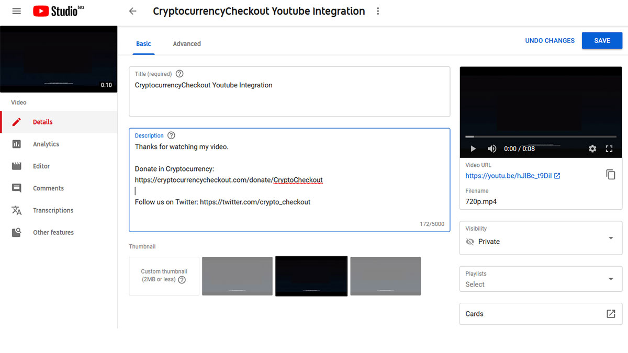Go back using the arrow icon
This screenshot has height=353, width=628.
(x=132, y=11)
